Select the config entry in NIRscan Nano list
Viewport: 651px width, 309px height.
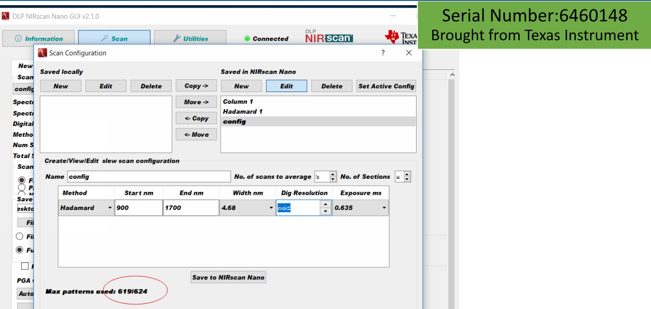pyautogui.click(x=318, y=121)
